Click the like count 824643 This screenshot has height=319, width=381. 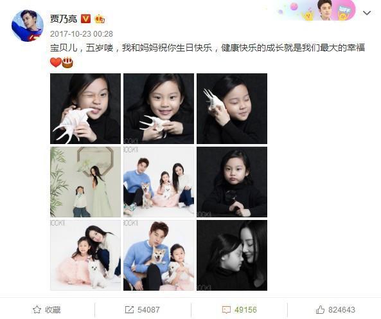point(342,309)
